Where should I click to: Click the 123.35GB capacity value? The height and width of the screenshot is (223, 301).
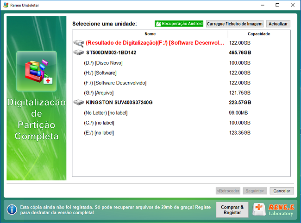tap(239, 133)
